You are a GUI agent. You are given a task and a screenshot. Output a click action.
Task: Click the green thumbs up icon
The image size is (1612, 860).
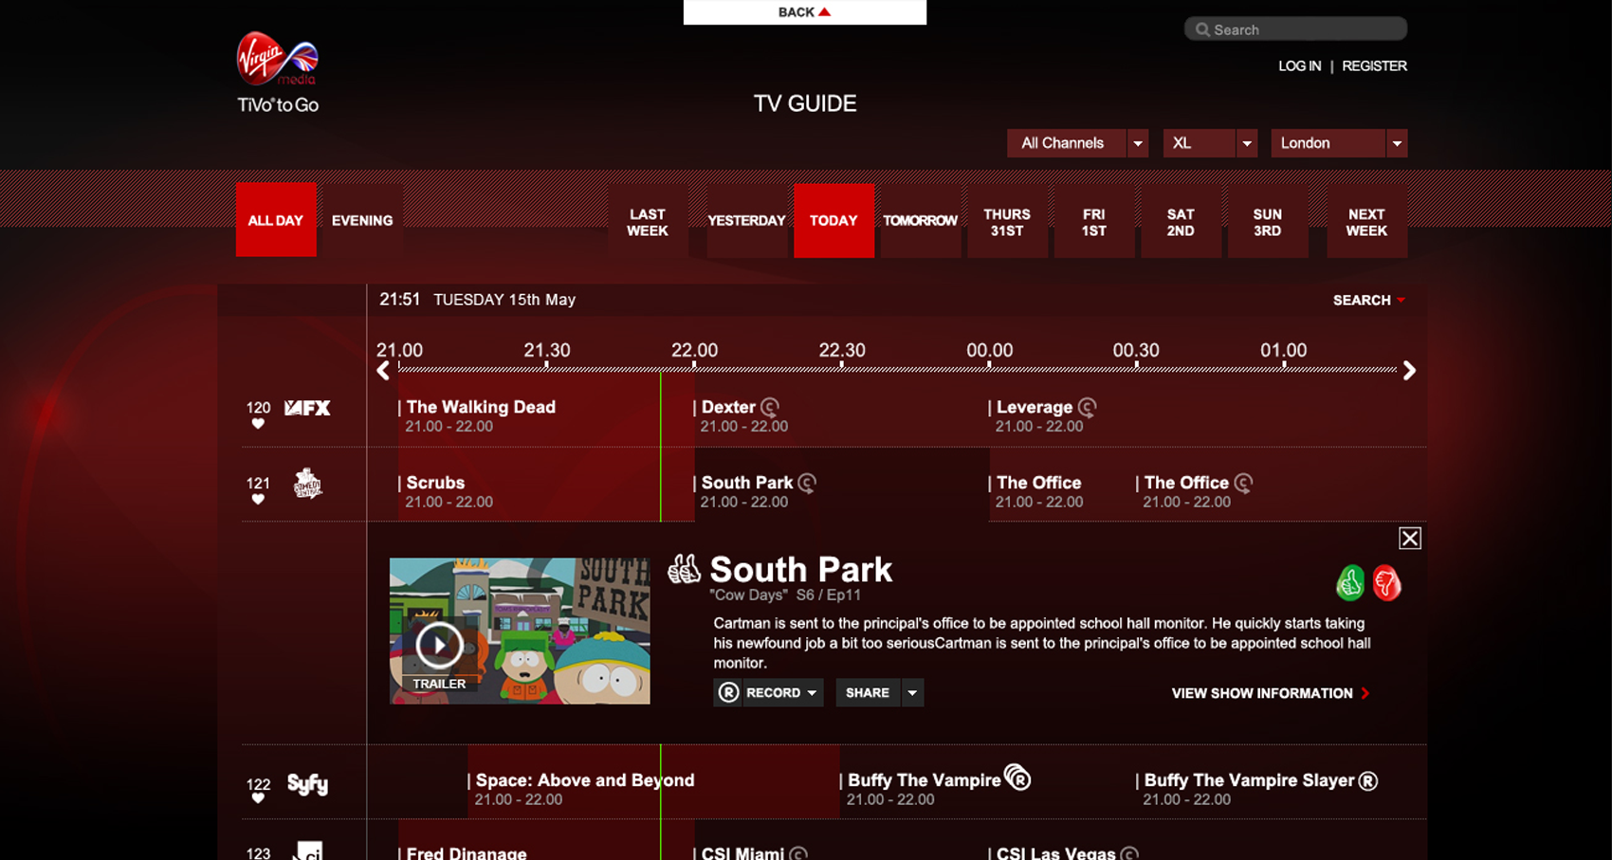(1350, 582)
